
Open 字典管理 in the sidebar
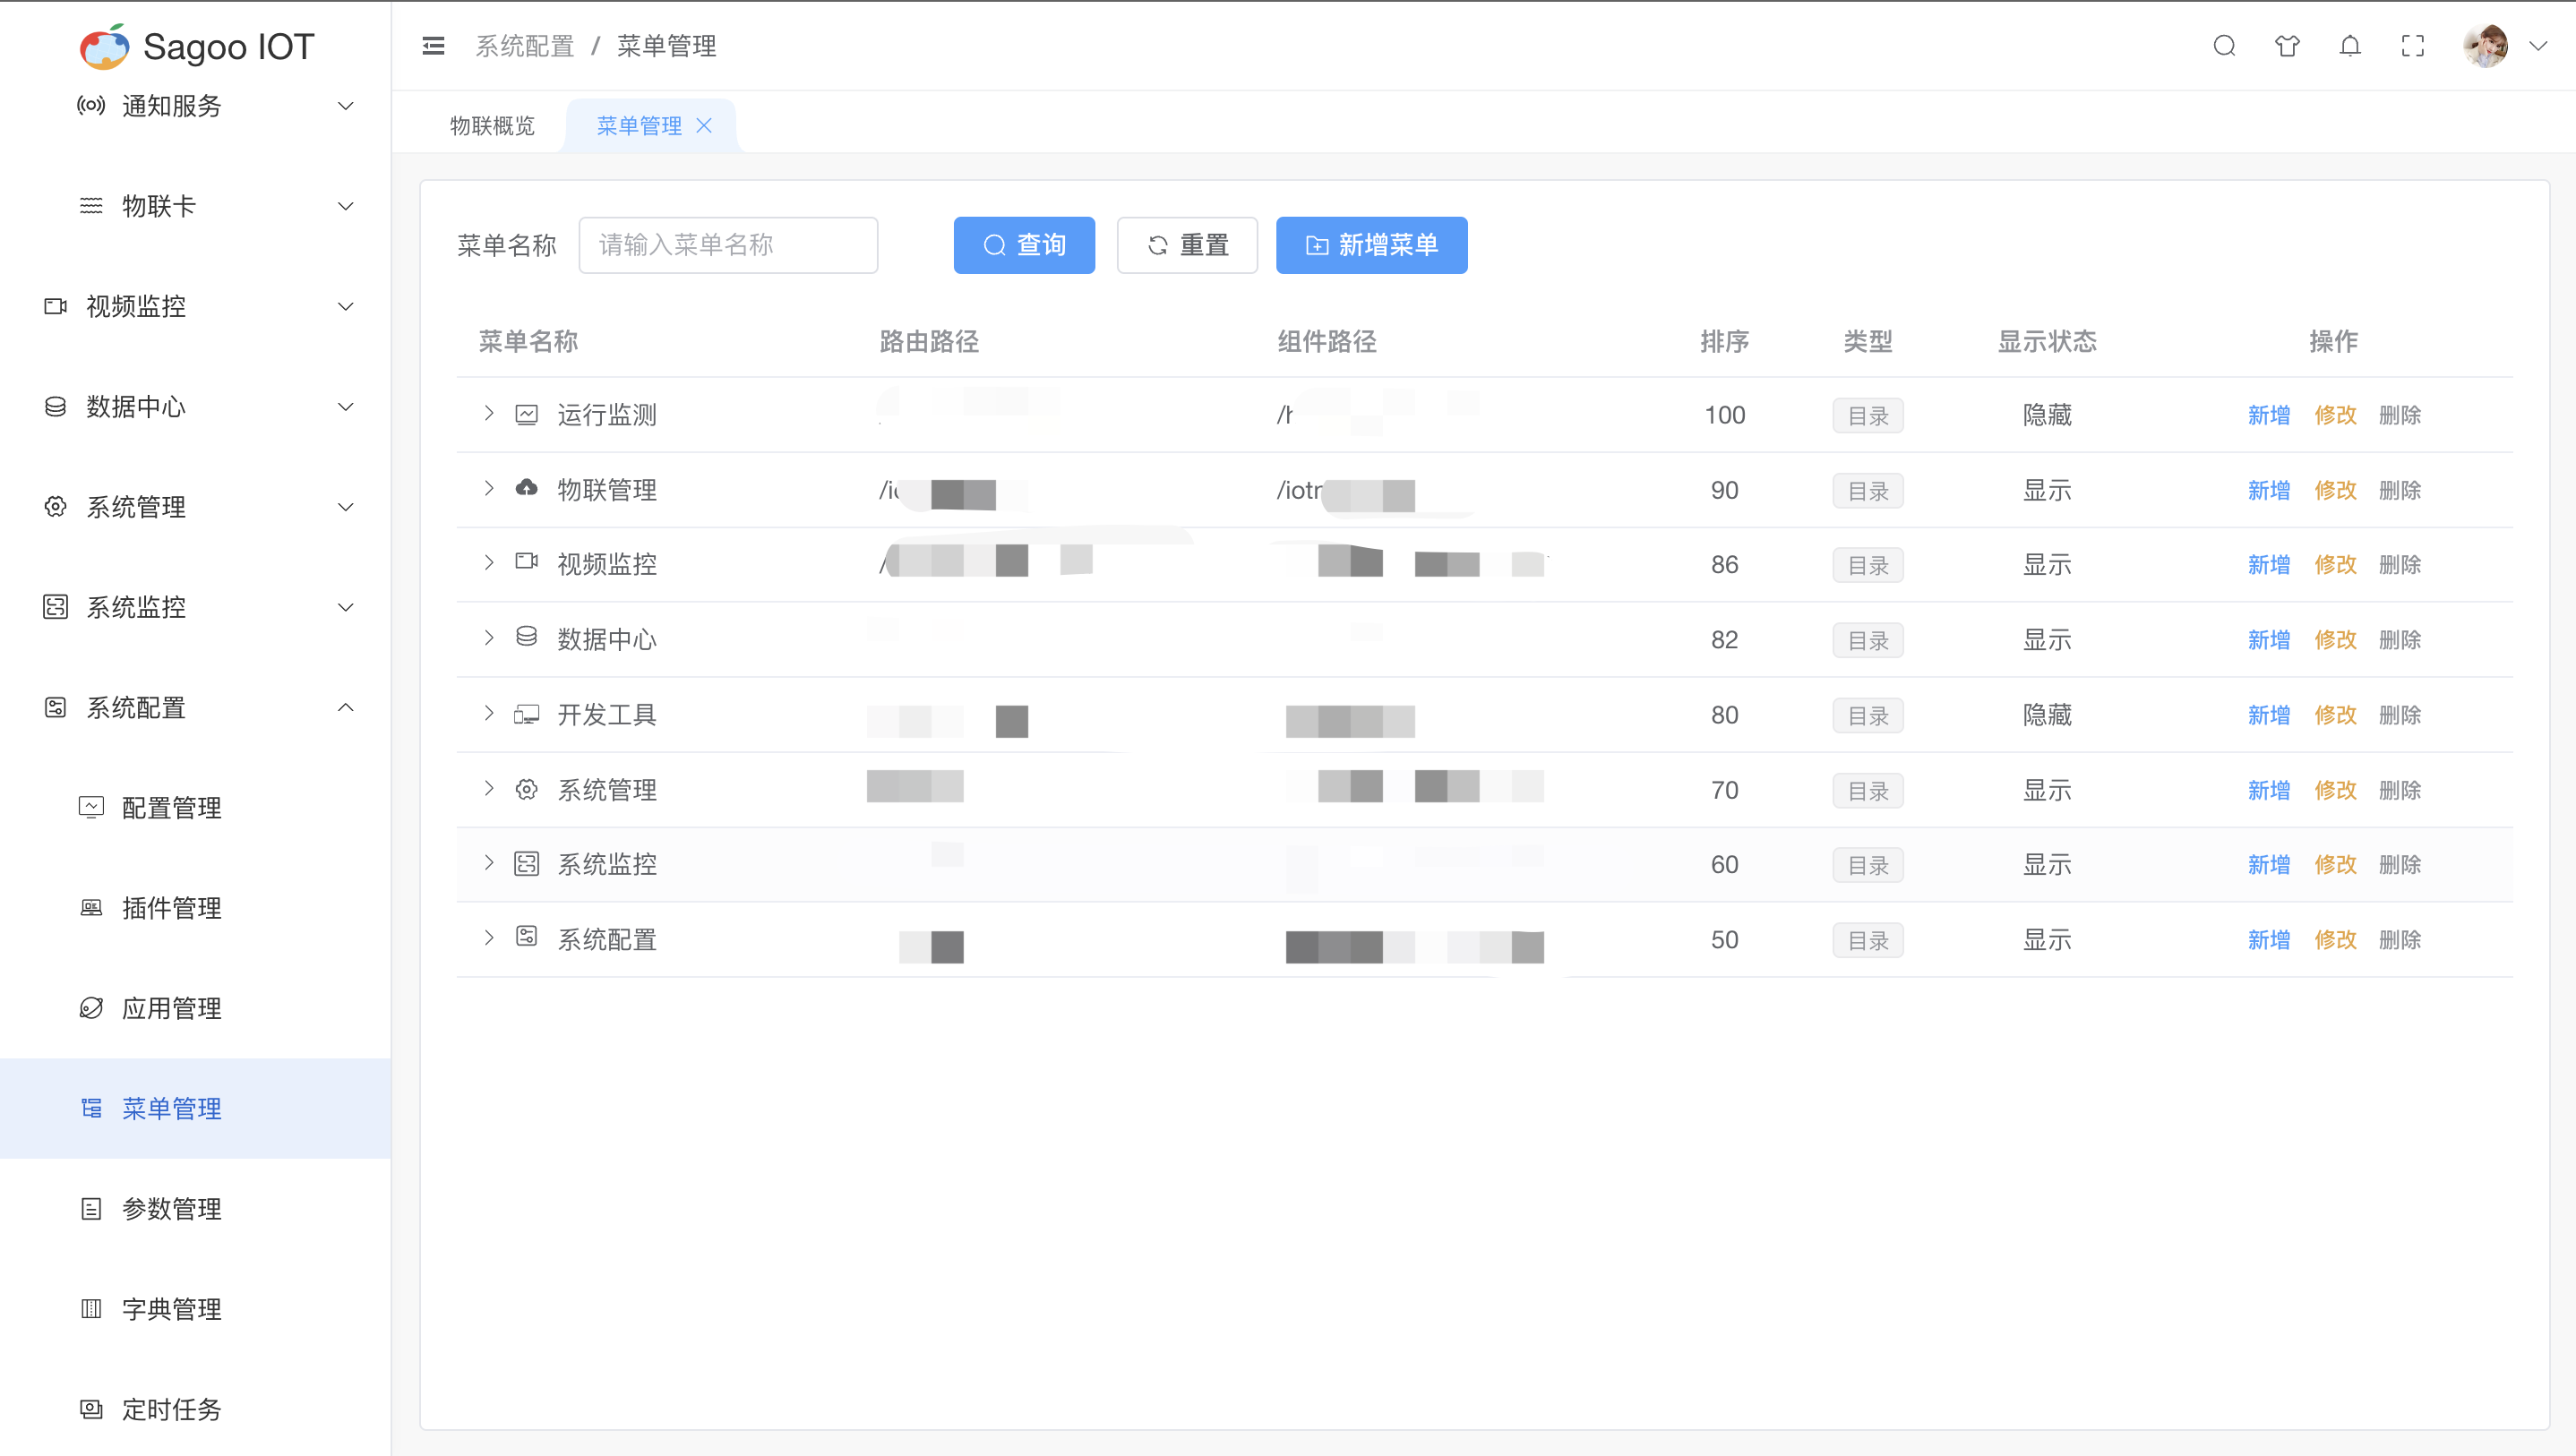196,1309
